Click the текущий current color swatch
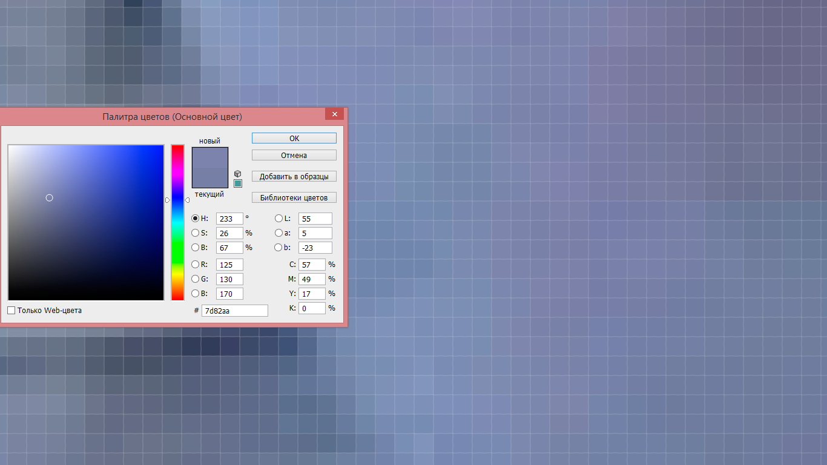Image resolution: width=827 pixels, height=465 pixels. (x=210, y=178)
